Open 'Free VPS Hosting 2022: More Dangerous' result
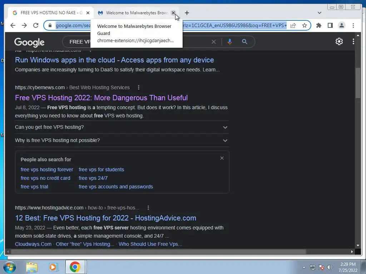The width and height of the screenshot is (366, 274). (101, 98)
